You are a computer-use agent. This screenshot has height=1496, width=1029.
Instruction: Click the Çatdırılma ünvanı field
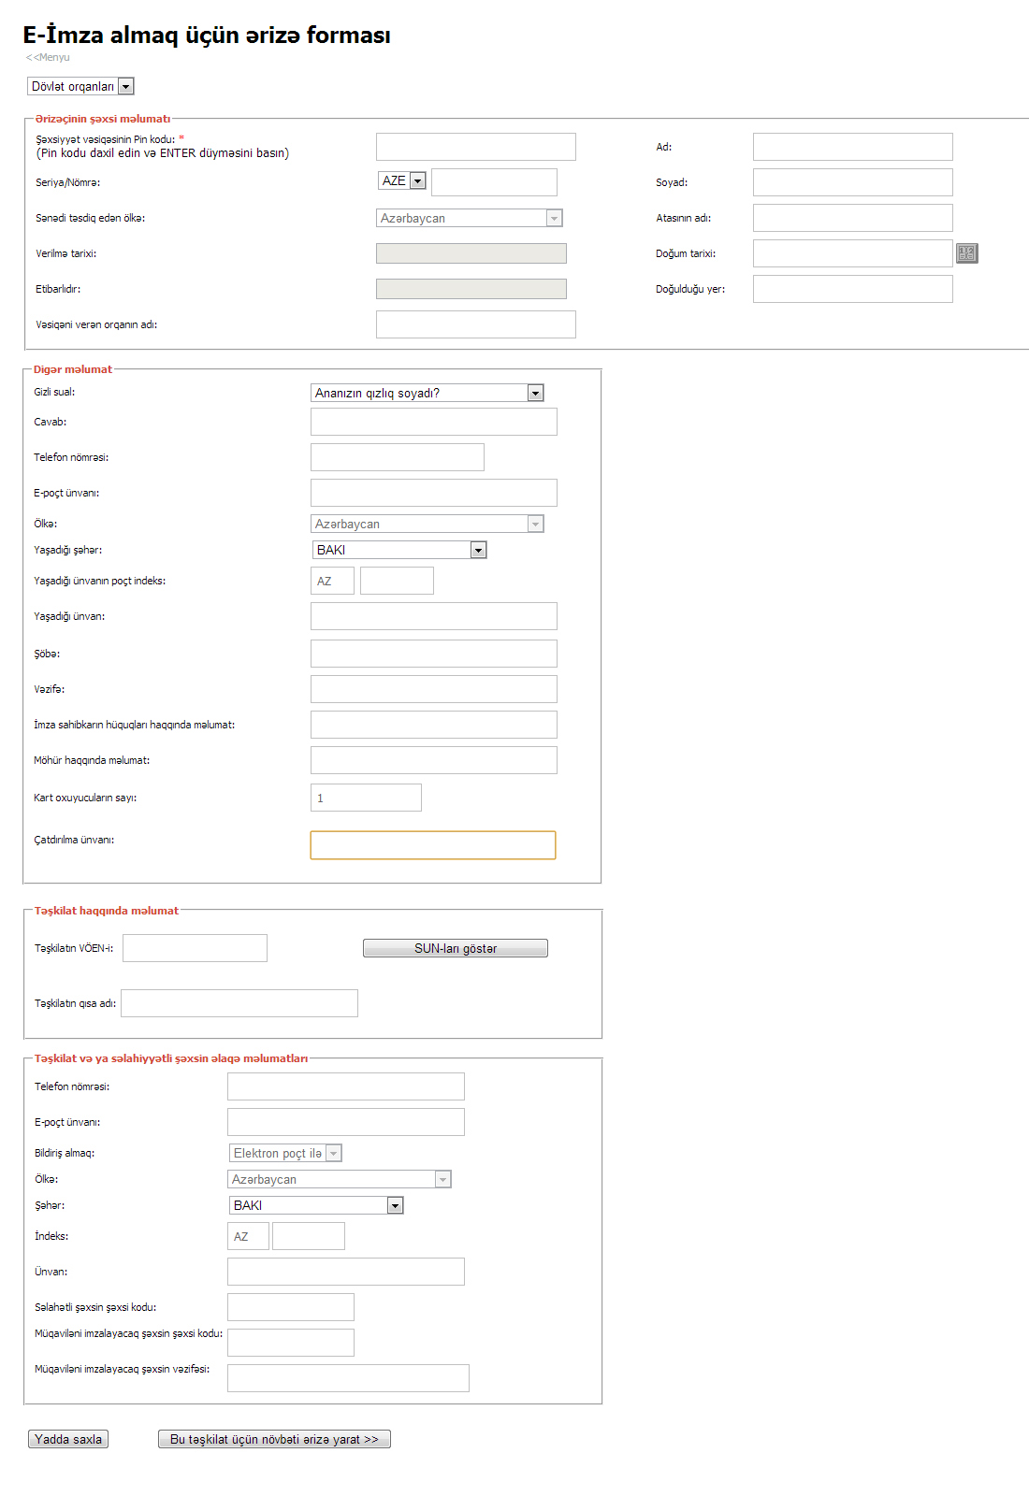pos(433,845)
